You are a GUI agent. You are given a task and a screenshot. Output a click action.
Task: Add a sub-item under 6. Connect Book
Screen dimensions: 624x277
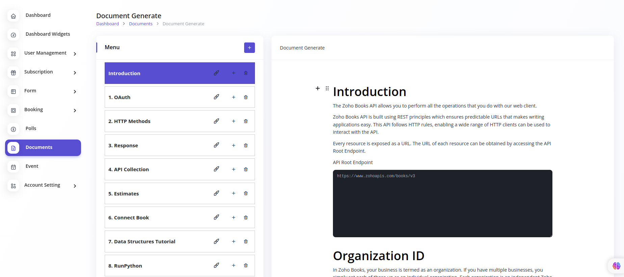[x=233, y=217]
